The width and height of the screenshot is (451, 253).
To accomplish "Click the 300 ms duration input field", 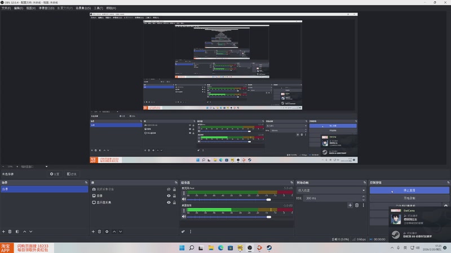I will (x=332, y=198).
